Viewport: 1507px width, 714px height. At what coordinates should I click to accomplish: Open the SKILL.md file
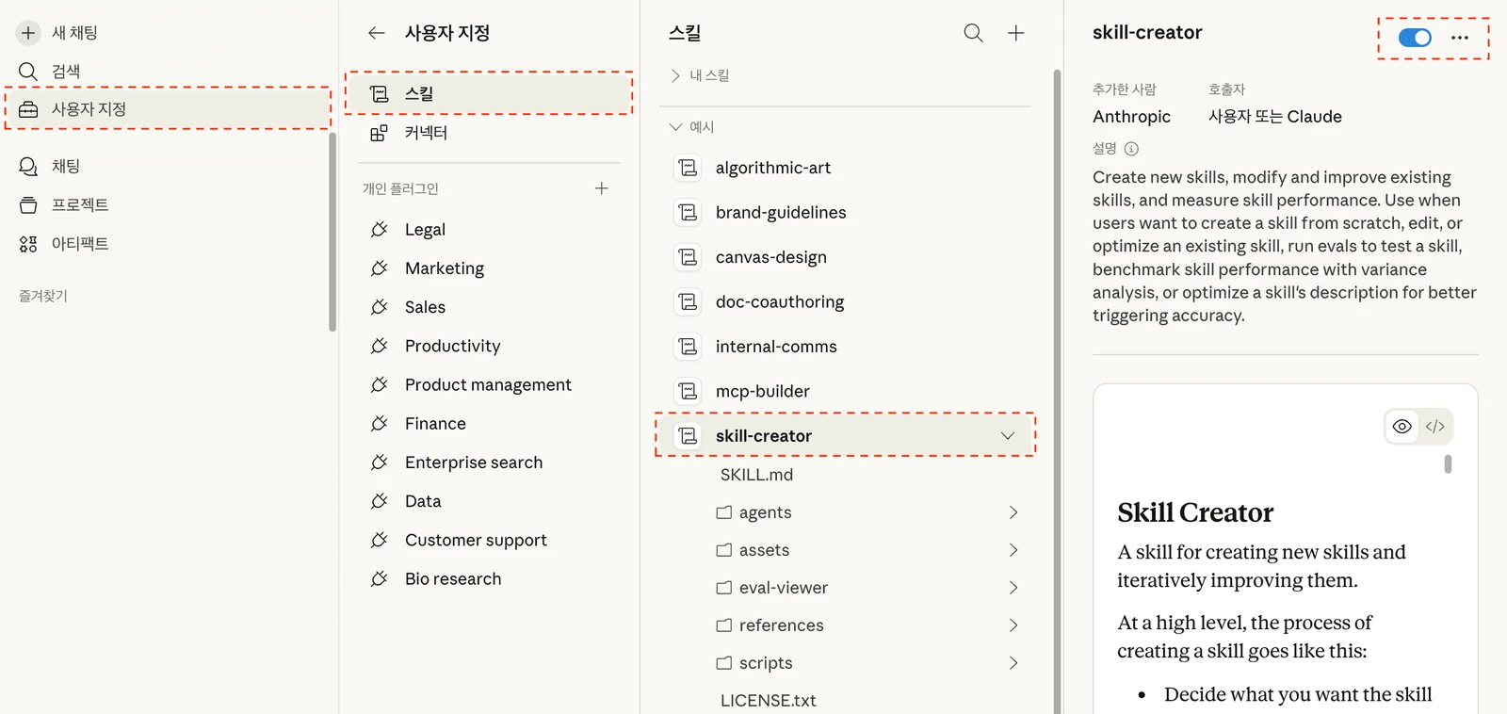[x=756, y=475]
